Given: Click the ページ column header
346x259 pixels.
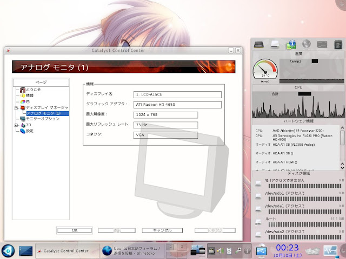Looking at the screenshot, I should point(41,82).
